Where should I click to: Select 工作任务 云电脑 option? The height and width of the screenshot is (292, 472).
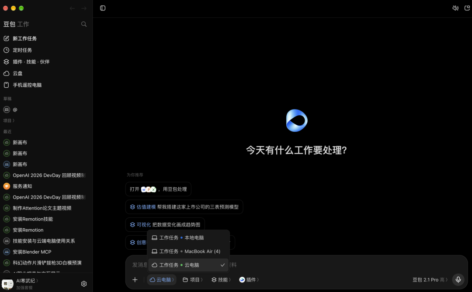188,265
